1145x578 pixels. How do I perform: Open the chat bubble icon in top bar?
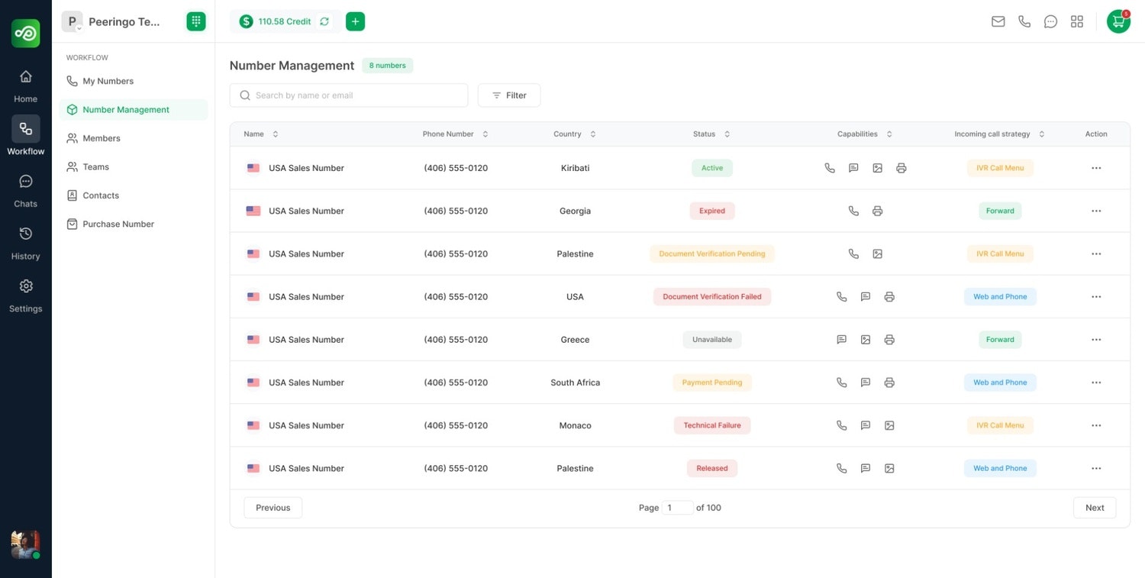pos(1050,21)
